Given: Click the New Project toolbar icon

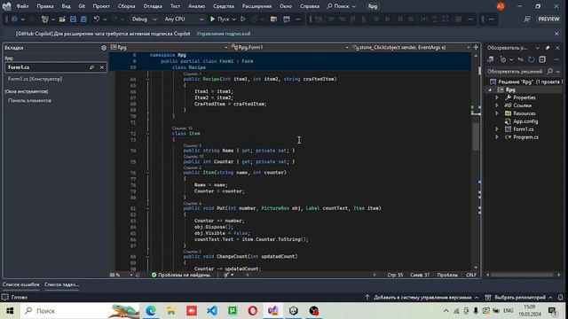Looking at the screenshot, I should click(45, 19).
